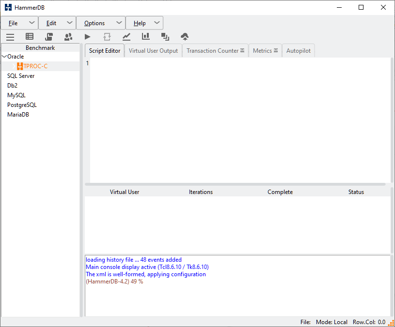Click the orange dotted size grip
The width and height of the screenshot is (395, 327).
click(x=391, y=323)
